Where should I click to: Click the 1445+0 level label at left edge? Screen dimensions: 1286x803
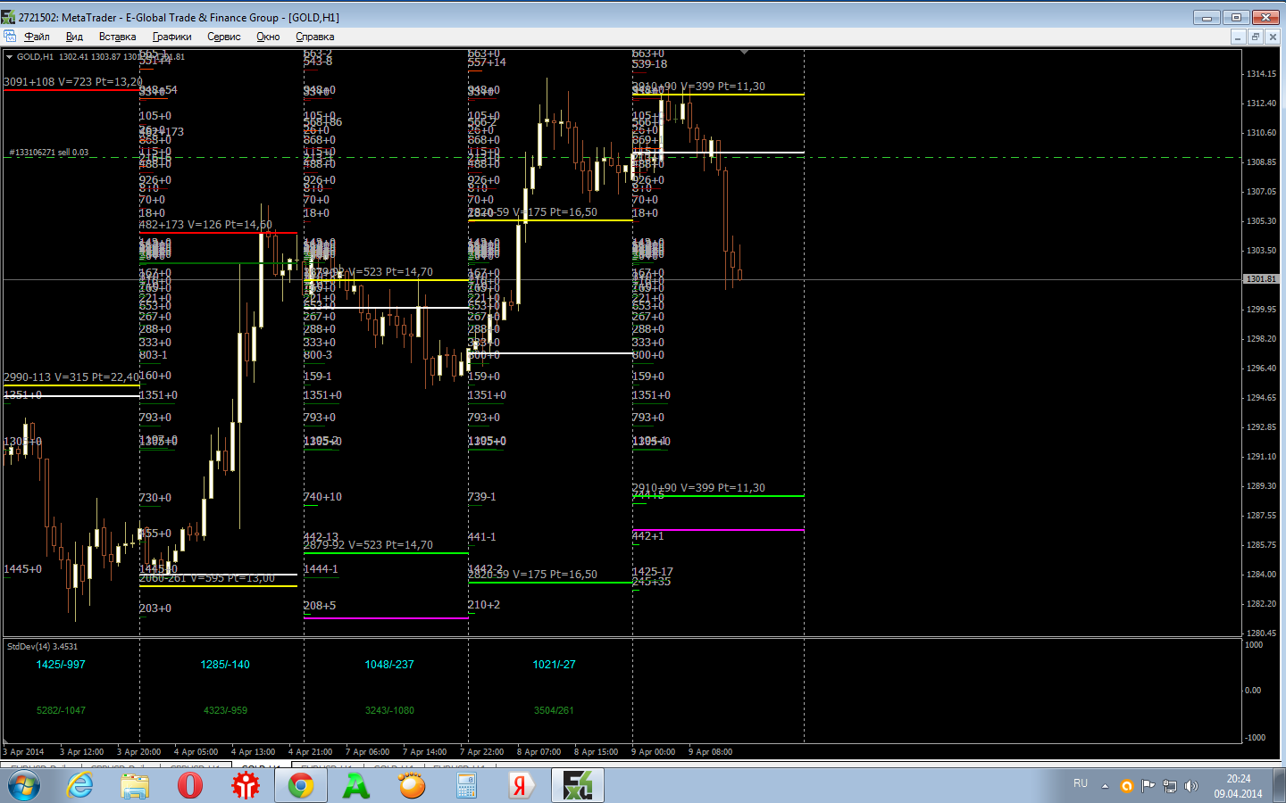(22, 569)
